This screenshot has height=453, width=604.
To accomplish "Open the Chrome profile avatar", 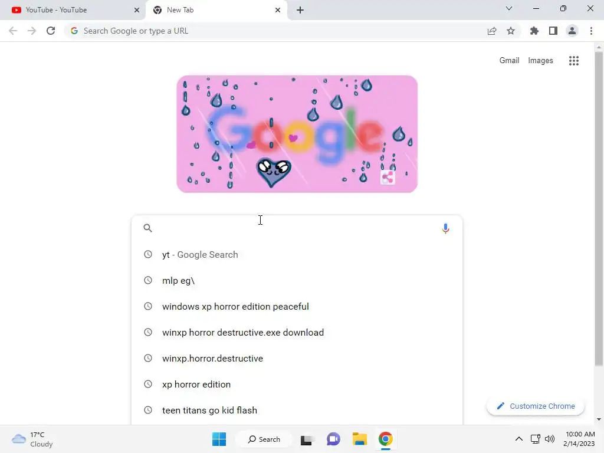I will [x=572, y=31].
